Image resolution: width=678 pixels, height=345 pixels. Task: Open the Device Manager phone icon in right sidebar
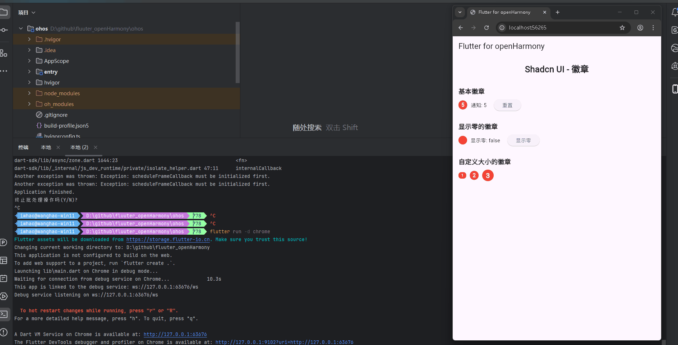(x=675, y=89)
